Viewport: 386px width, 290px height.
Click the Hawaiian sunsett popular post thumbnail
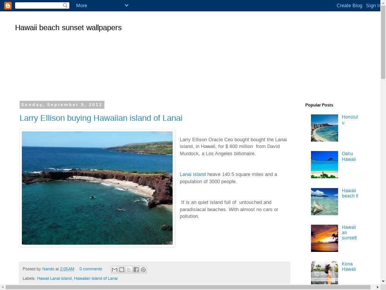pyautogui.click(x=324, y=238)
